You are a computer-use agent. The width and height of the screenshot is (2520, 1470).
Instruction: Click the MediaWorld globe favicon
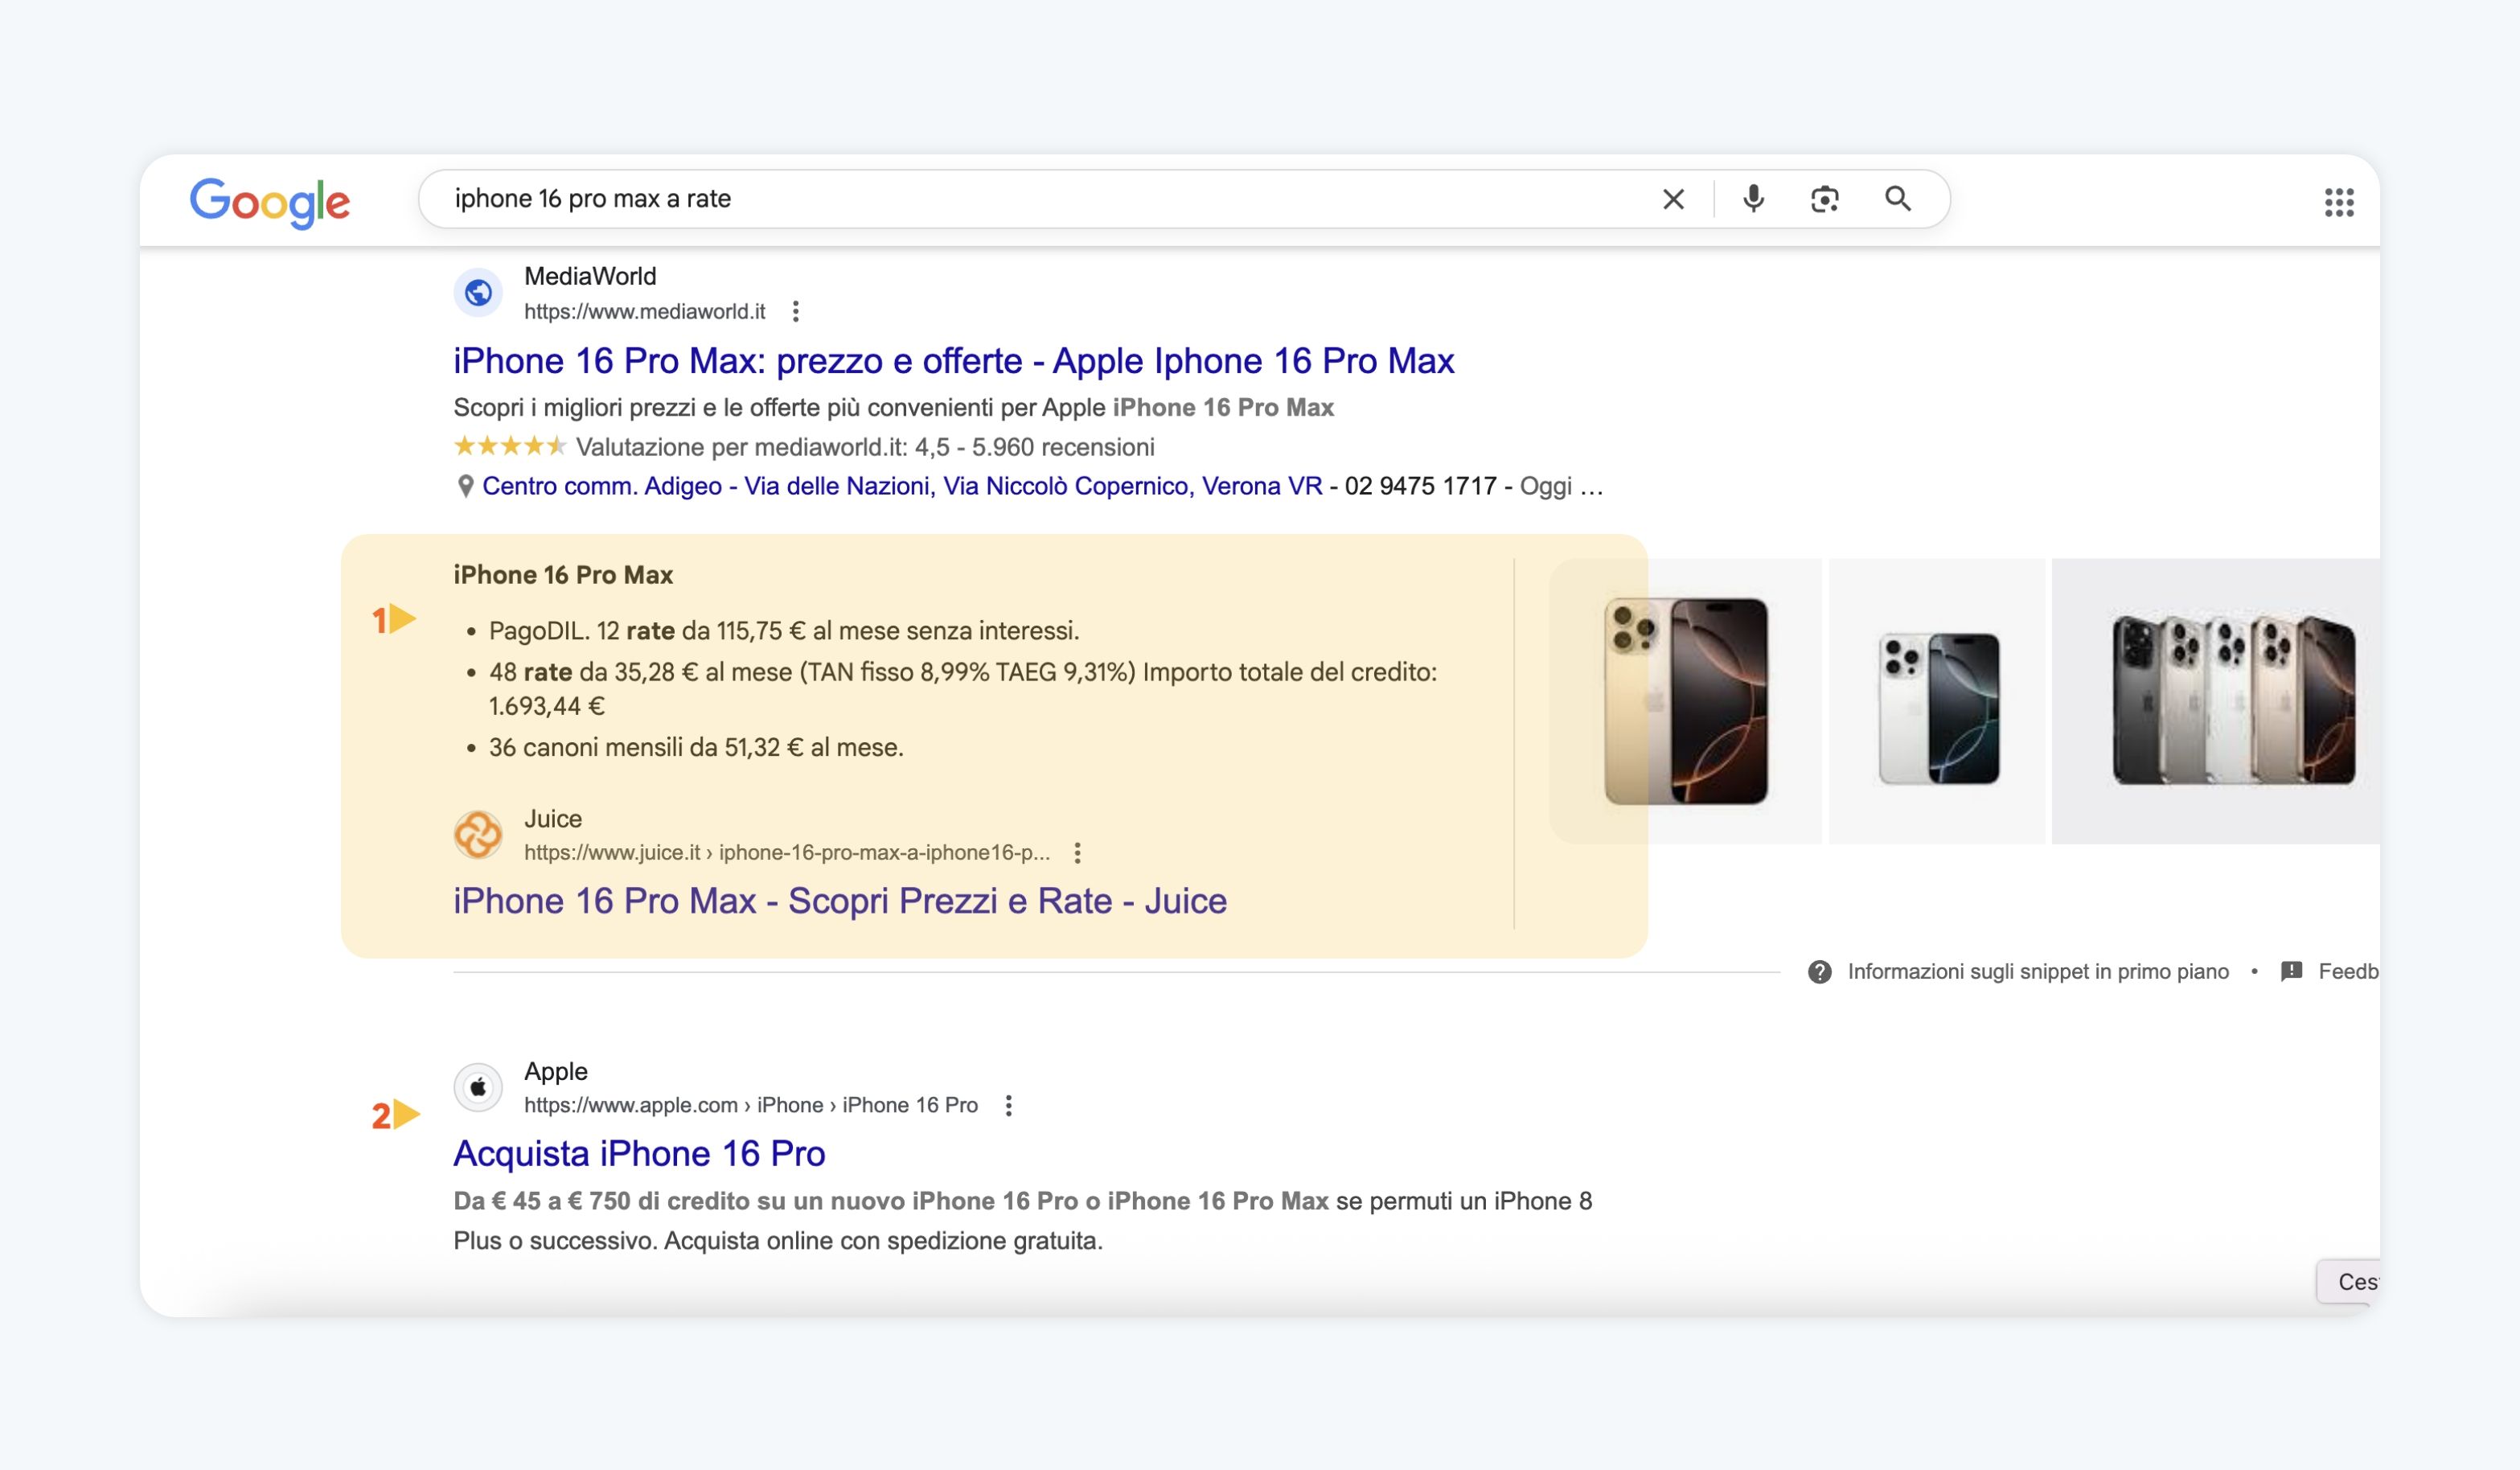coord(478,293)
